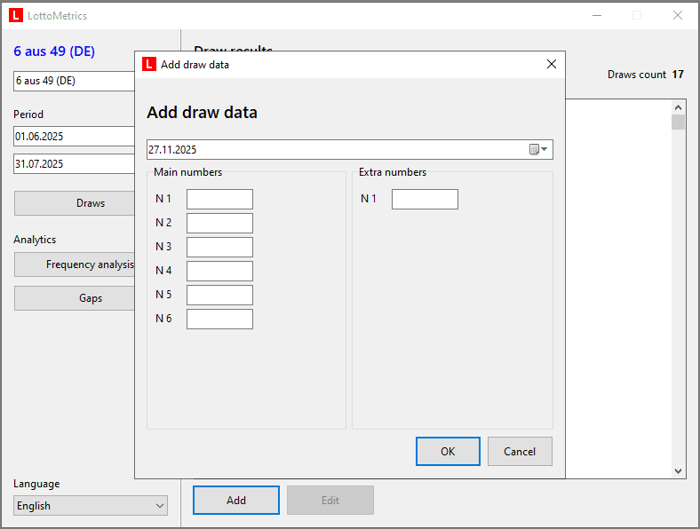Viewport: 700px width, 529px height.
Task: Click the Add button in main window
Action: pyautogui.click(x=236, y=500)
